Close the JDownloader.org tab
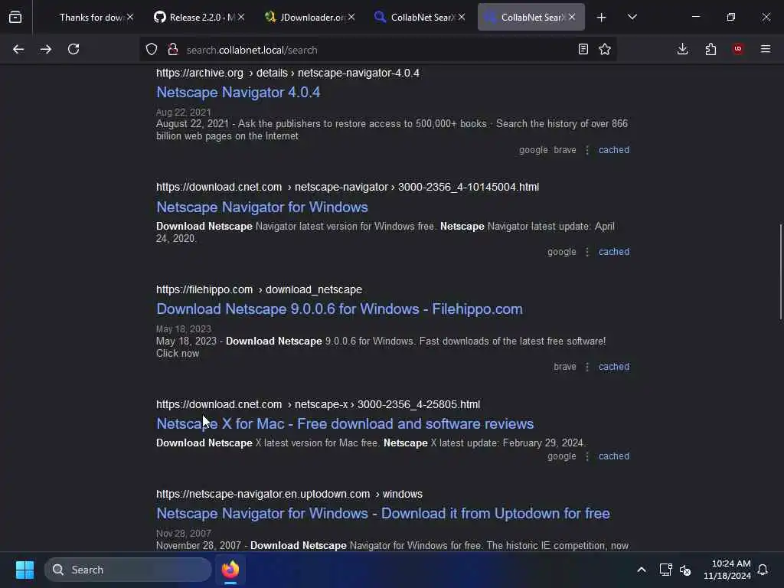Viewport: 784px width, 588px height. tap(351, 17)
